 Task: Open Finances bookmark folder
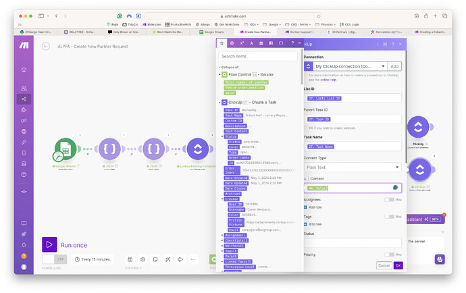click(x=325, y=24)
